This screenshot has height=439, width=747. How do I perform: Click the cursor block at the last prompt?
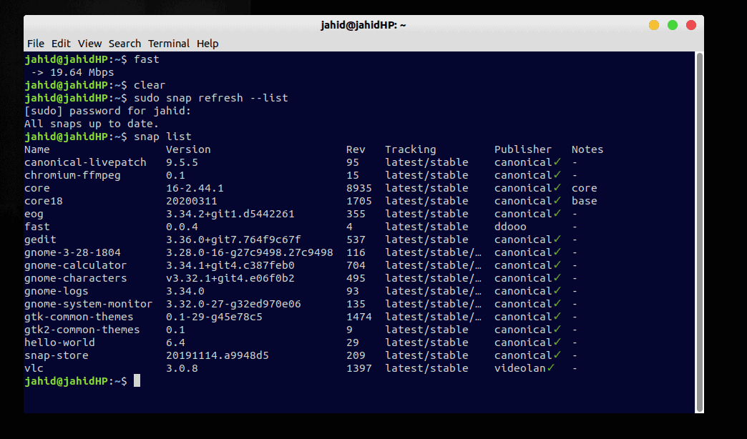(x=137, y=380)
